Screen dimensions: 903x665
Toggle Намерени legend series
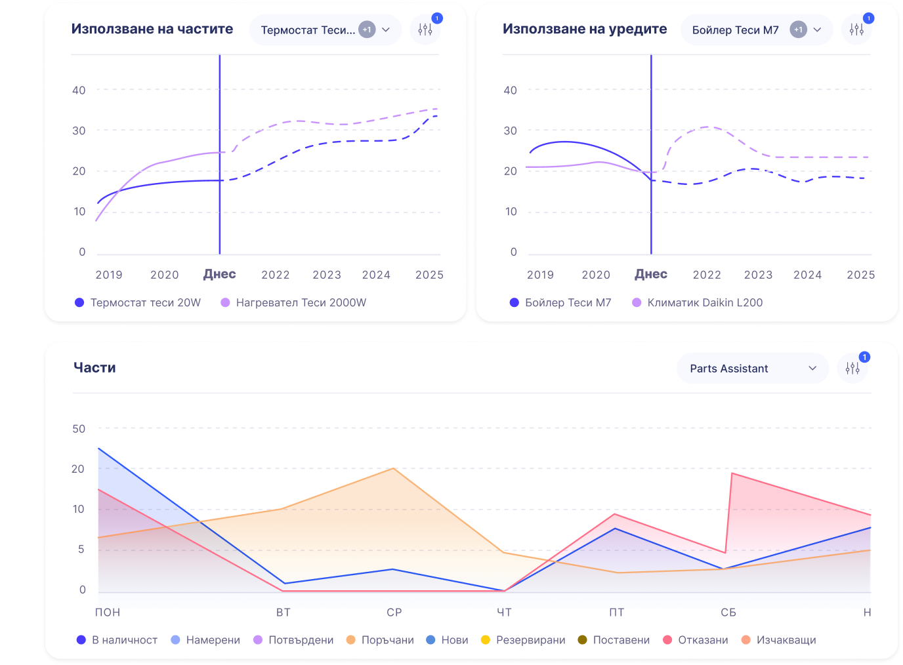tap(205, 640)
